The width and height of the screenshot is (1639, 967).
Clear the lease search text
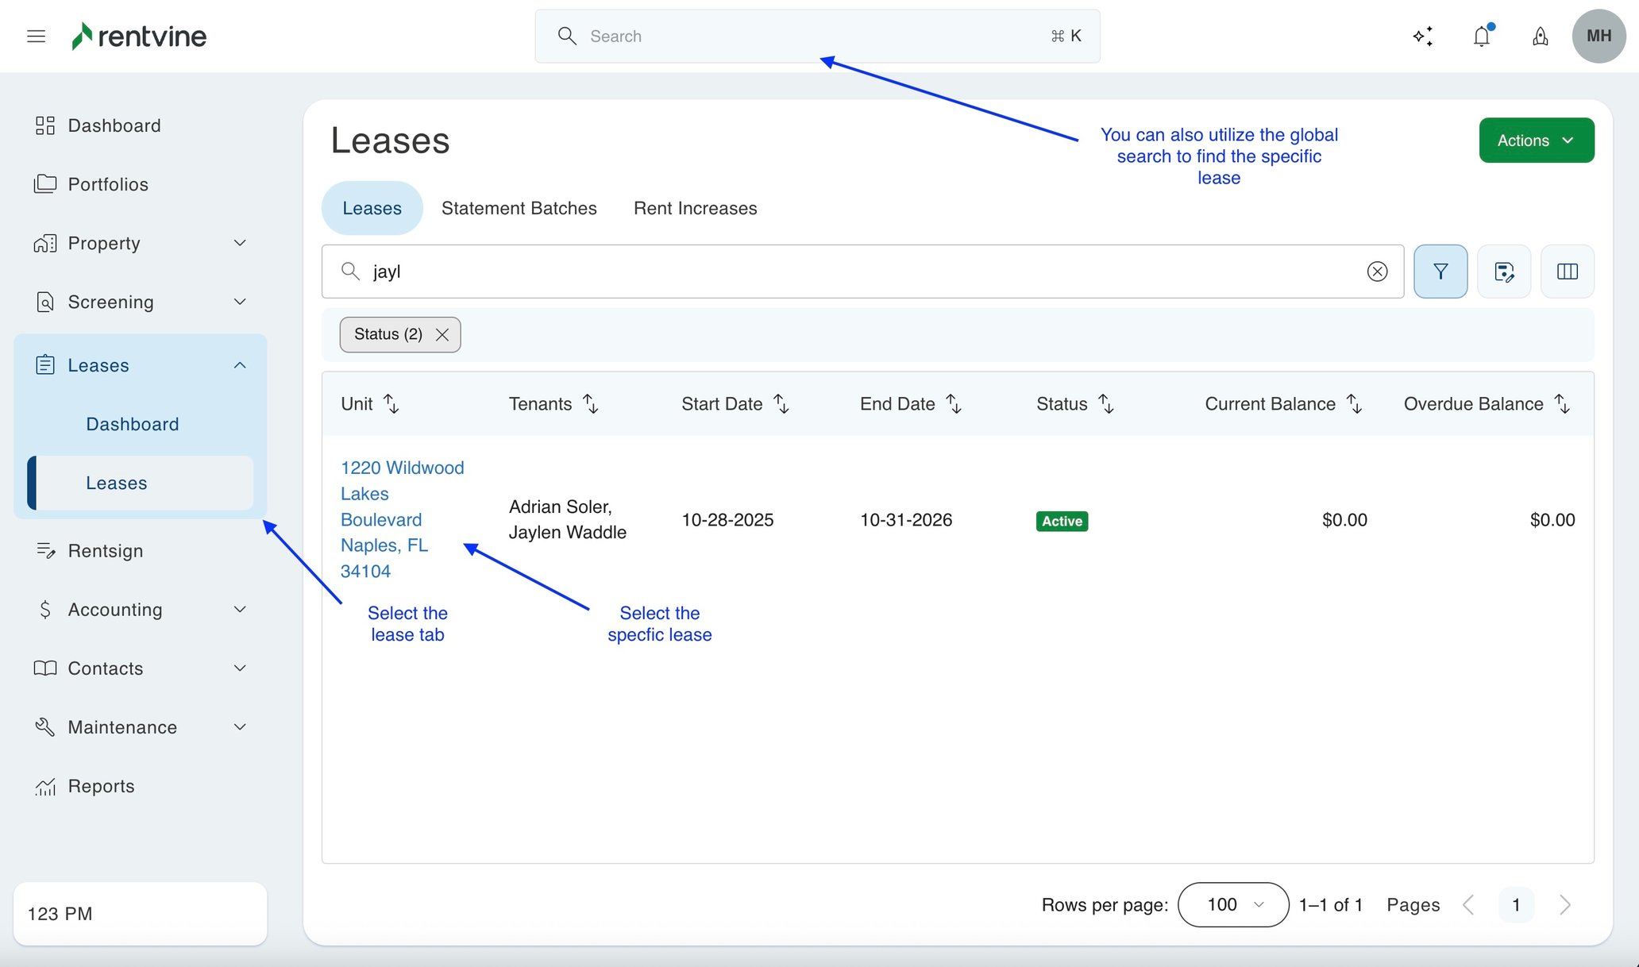[x=1377, y=272]
